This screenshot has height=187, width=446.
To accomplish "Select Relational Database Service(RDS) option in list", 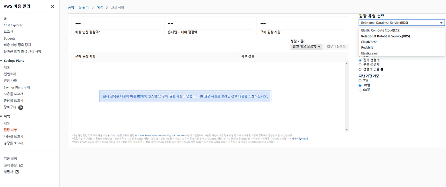I will pyautogui.click(x=402, y=36).
